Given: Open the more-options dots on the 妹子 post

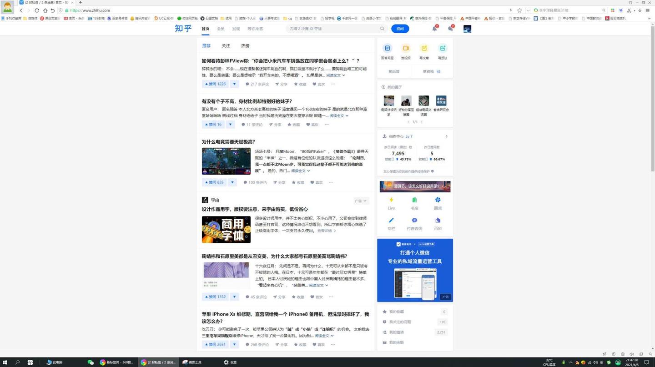Looking at the screenshot, I should pyautogui.click(x=327, y=125).
